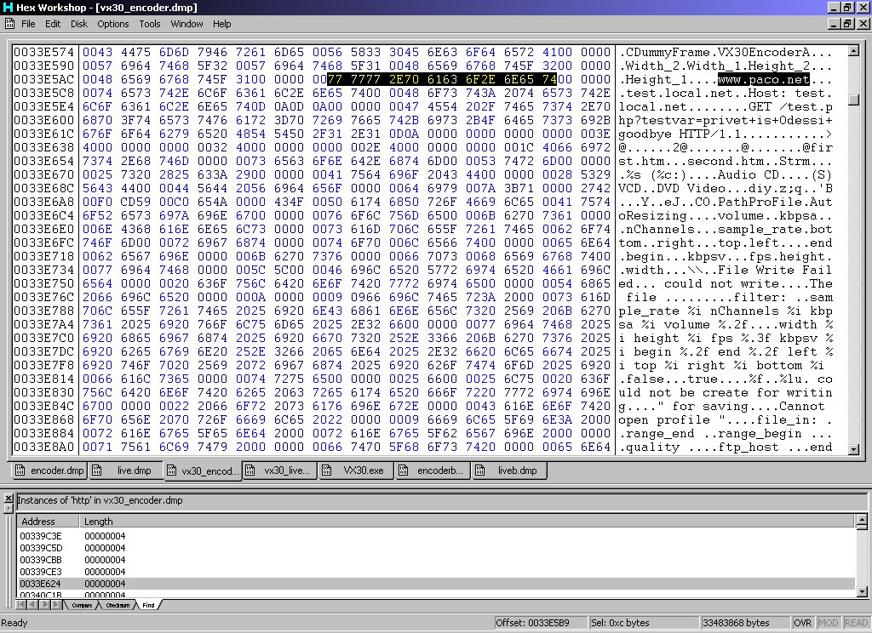This screenshot has height=633, width=872.
Task: Select the find result at address 00339CE3
Action: pyautogui.click(x=435, y=572)
